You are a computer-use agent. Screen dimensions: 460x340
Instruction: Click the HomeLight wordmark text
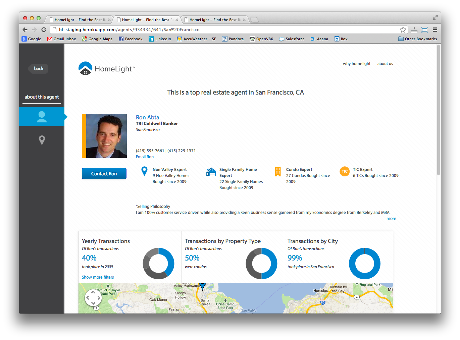114,69
